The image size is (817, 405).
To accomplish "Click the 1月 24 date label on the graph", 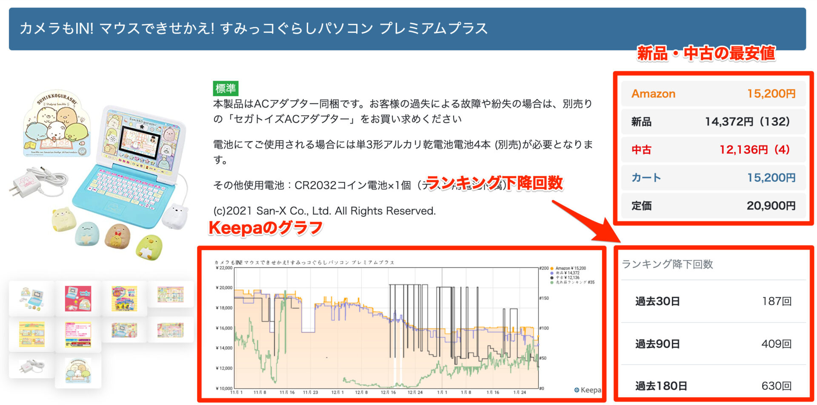I will (520, 392).
